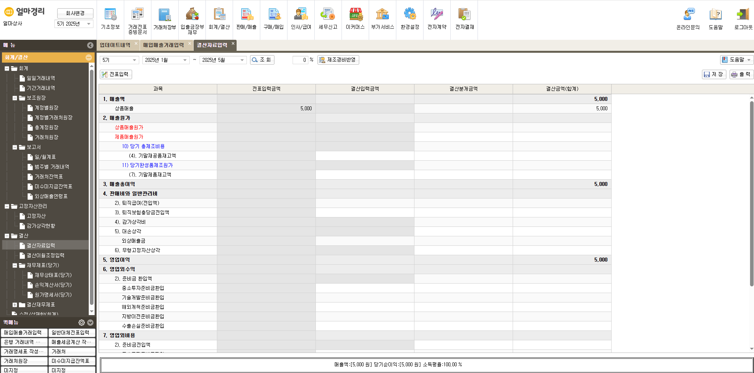Collapse the 회계 tree folder
The width and height of the screenshot is (754, 373).
click(x=7, y=69)
